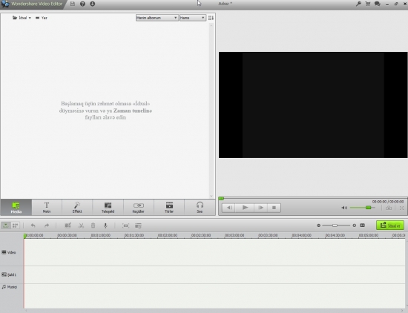Screen dimensions: 408x313
Task: Open the picture-in-picture tab
Action: (108, 208)
